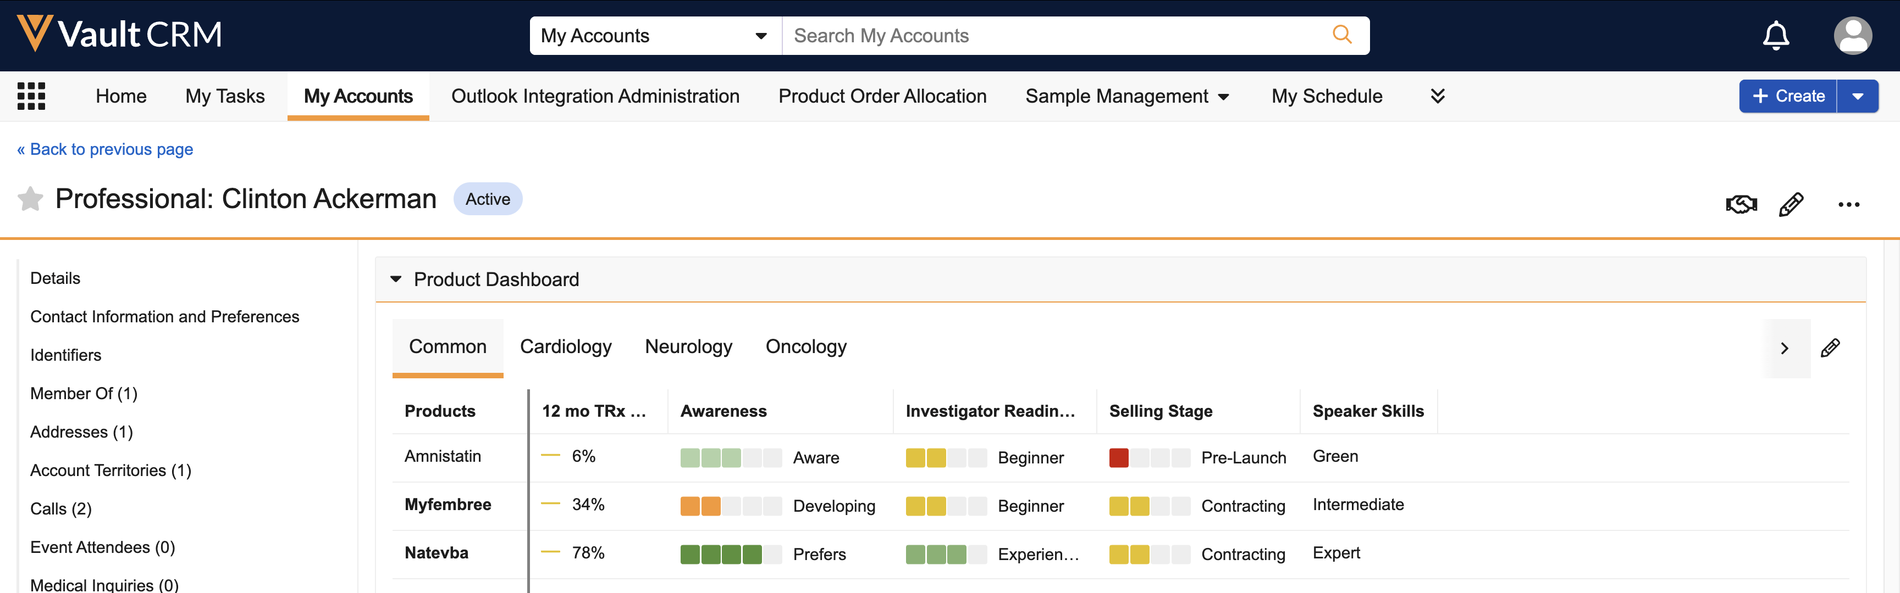Click the orange search magnifier icon
Screen dimensions: 1900x593
tap(1341, 35)
